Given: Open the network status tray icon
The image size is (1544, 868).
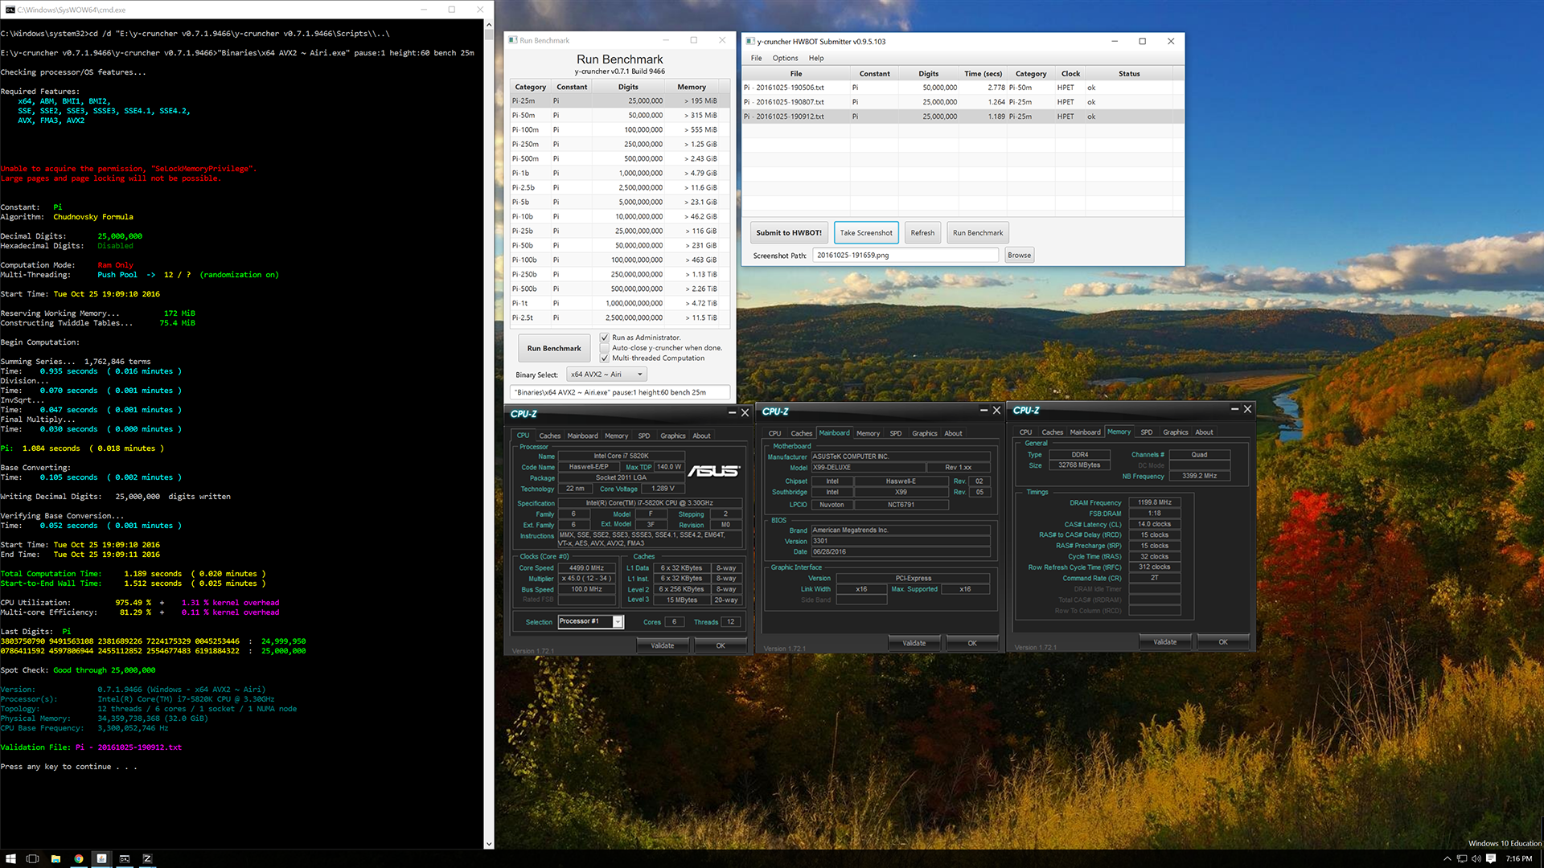Looking at the screenshot, I should (x=1462, y=858).
